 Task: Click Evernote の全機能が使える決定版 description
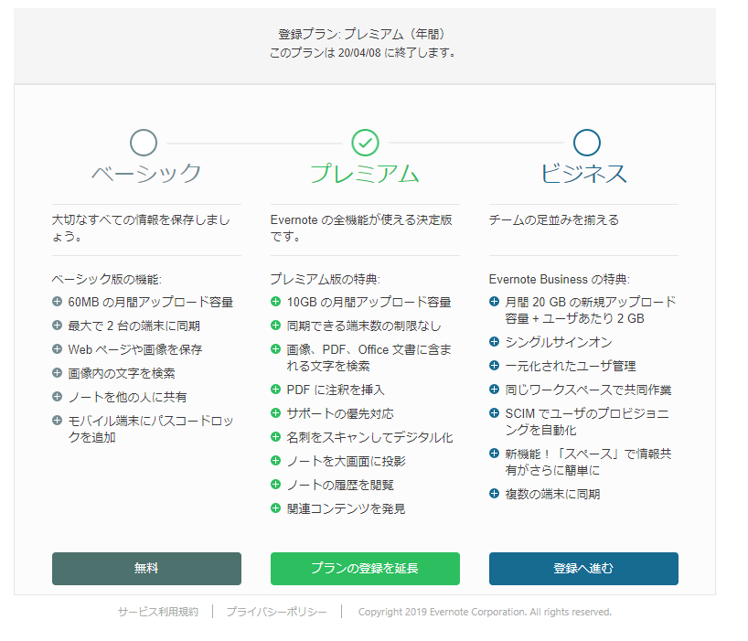(361, 228)
